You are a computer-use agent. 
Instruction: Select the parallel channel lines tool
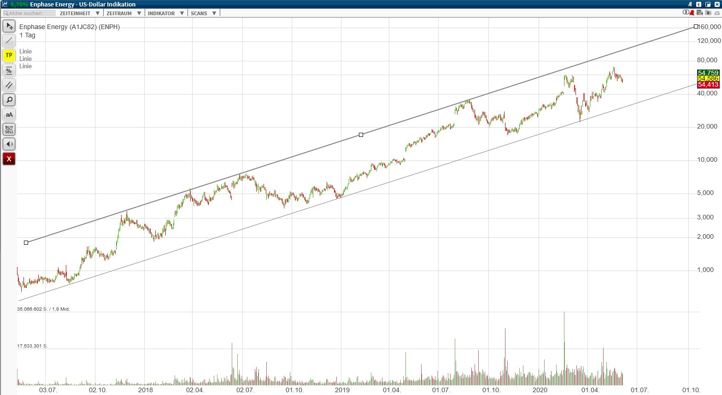point(9,85)
